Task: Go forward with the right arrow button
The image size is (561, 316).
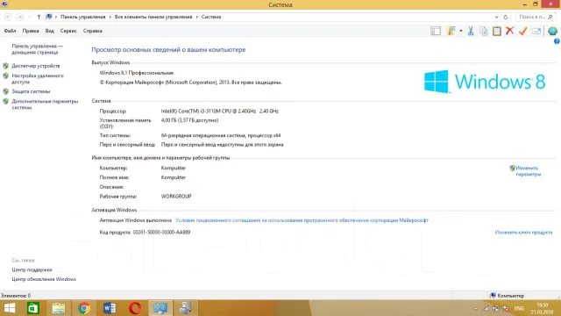Action: click(19, 17)
